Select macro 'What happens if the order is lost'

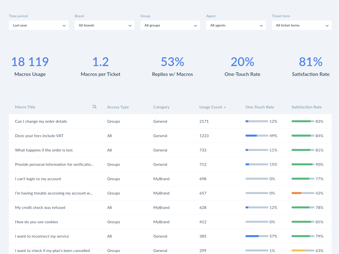[x=44, y=150]
